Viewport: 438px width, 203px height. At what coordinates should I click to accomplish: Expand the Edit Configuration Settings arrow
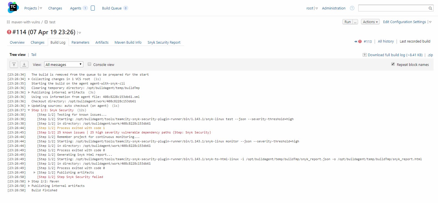click(x=430, y=22)
